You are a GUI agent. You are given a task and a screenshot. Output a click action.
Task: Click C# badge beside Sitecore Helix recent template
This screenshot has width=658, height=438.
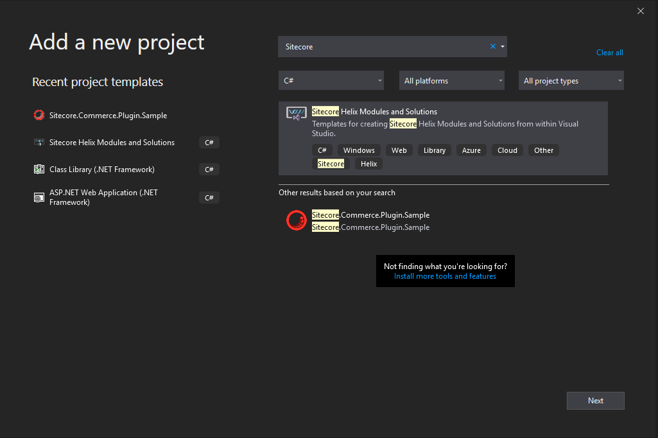[x=209, y=143]
